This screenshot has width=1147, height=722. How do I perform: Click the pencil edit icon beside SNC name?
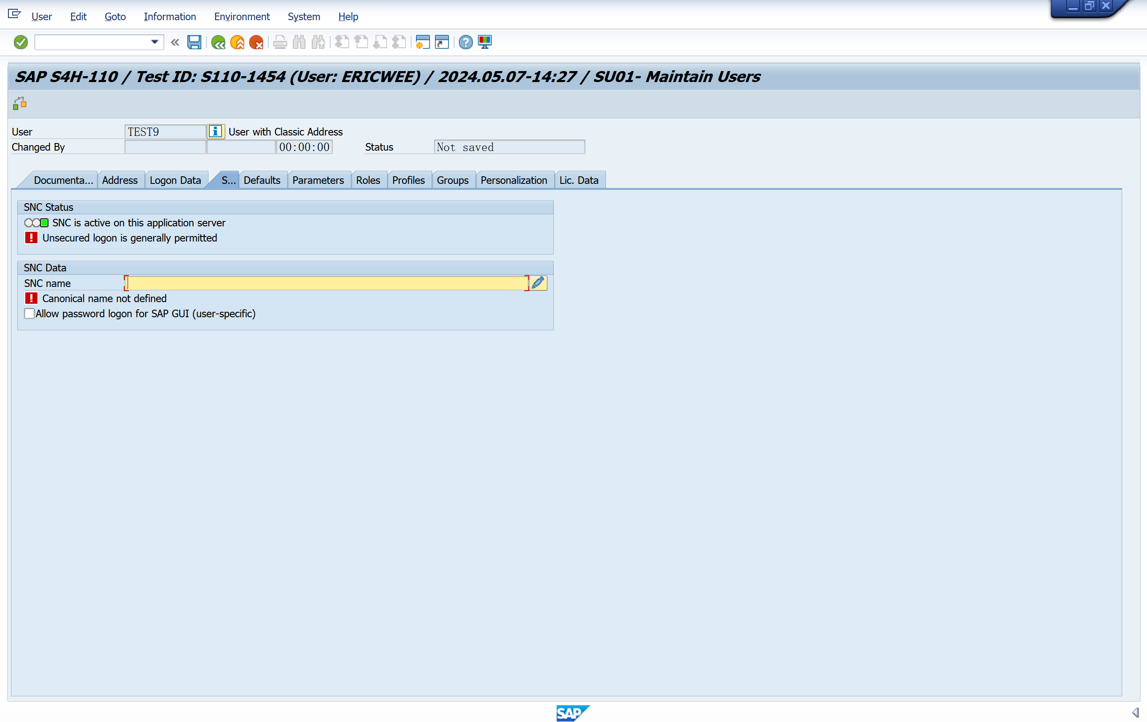(538, 283)
